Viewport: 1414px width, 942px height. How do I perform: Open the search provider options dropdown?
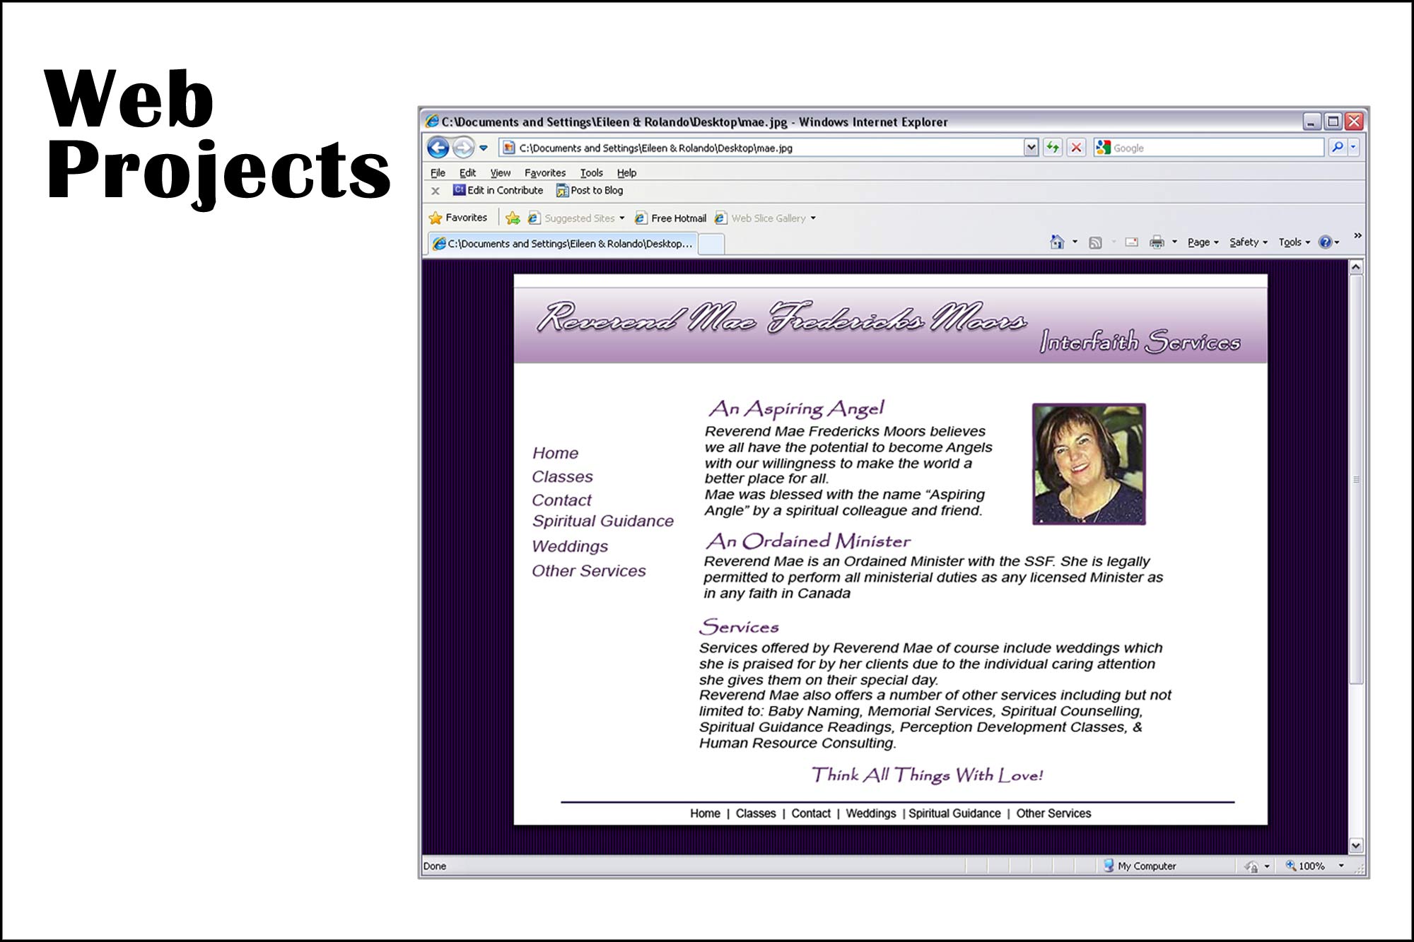tap(1353, 147)
